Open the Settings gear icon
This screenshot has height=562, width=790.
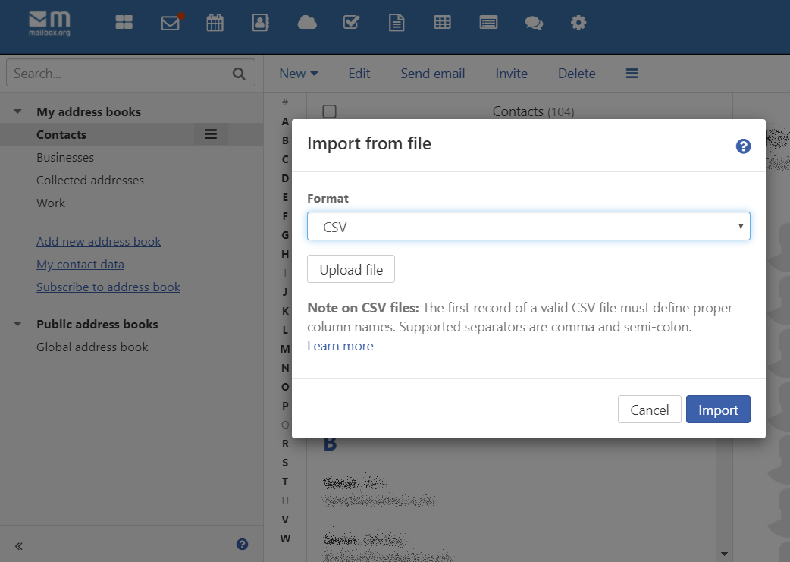pyautogui.click(x=578, y=23)
